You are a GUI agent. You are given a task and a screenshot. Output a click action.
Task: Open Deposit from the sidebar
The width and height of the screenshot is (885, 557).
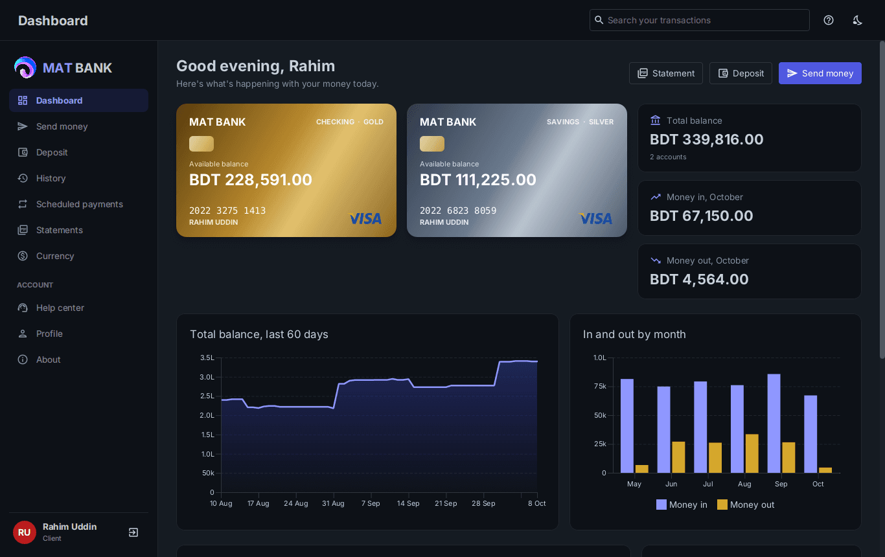[x=78, y=152]
